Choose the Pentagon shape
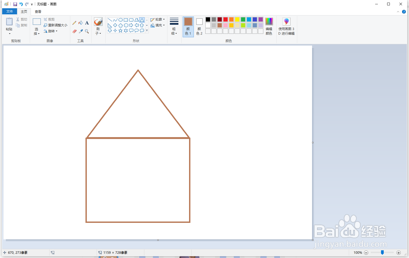The height and width of the screenshot is (258, 409). click(120, 25)
